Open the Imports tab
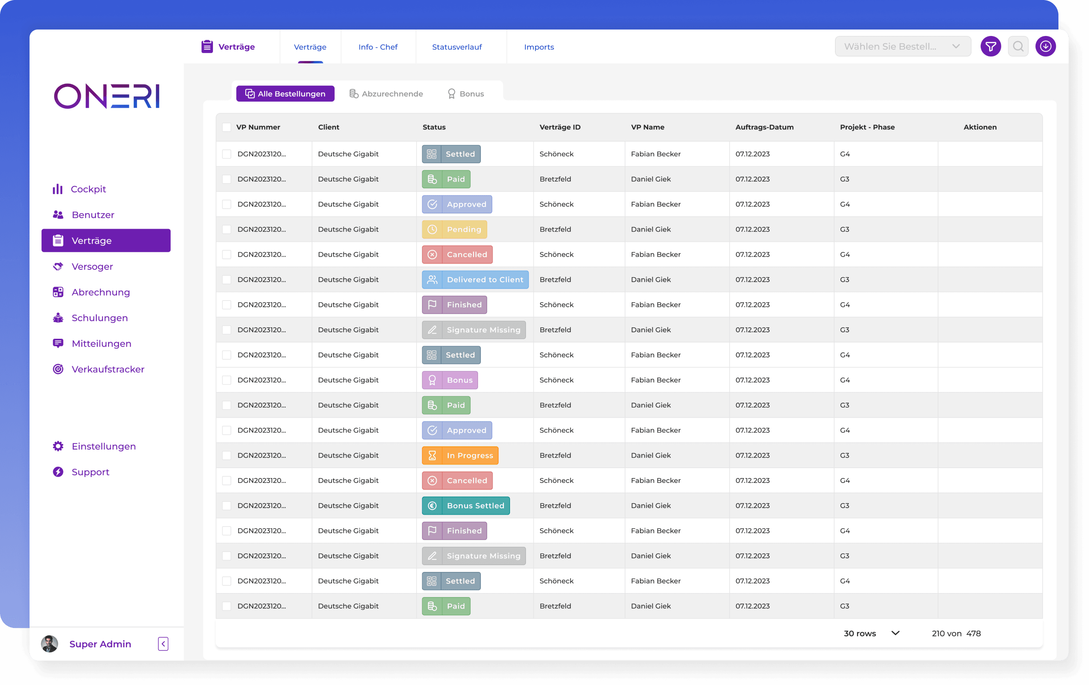Image resolution: width=1089 pixels, height=685 pixels. point(539,46)
